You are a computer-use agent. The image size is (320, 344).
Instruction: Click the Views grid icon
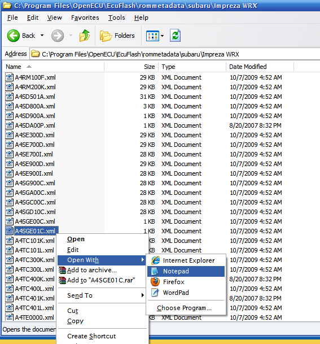coord(152,36)
